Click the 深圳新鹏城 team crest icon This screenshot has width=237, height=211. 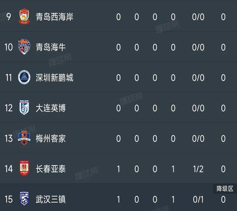[24, 78]
